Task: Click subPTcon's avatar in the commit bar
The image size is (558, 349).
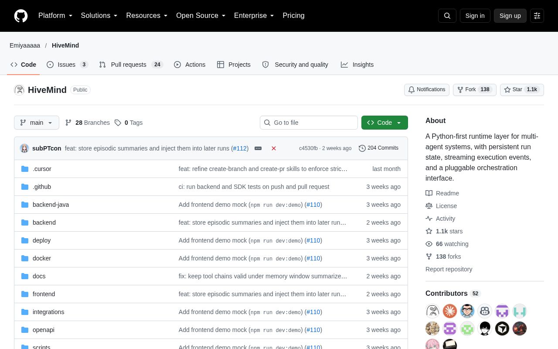Action: pos(24,148)
